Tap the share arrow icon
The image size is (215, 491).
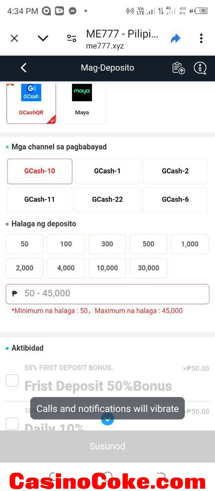tap(176, 38)
